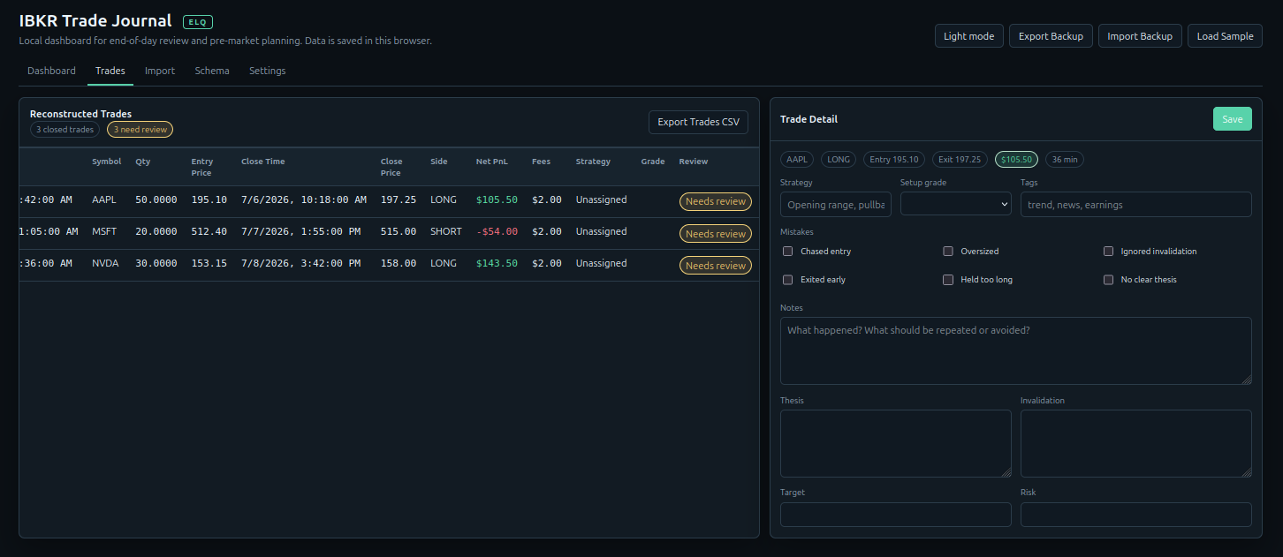Focus the Strategy input field

tap(836, 204)
